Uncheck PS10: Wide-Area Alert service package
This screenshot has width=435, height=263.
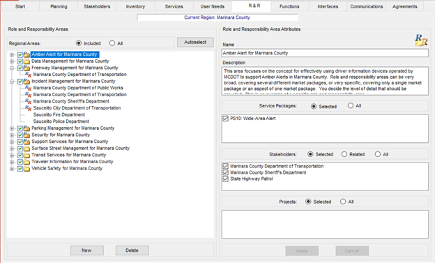click(226, 119)
